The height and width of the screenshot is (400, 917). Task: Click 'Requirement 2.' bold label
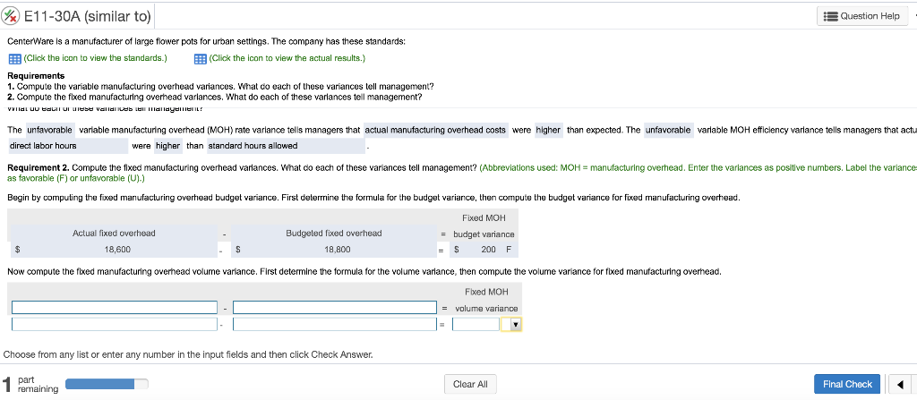coord(38,166)
